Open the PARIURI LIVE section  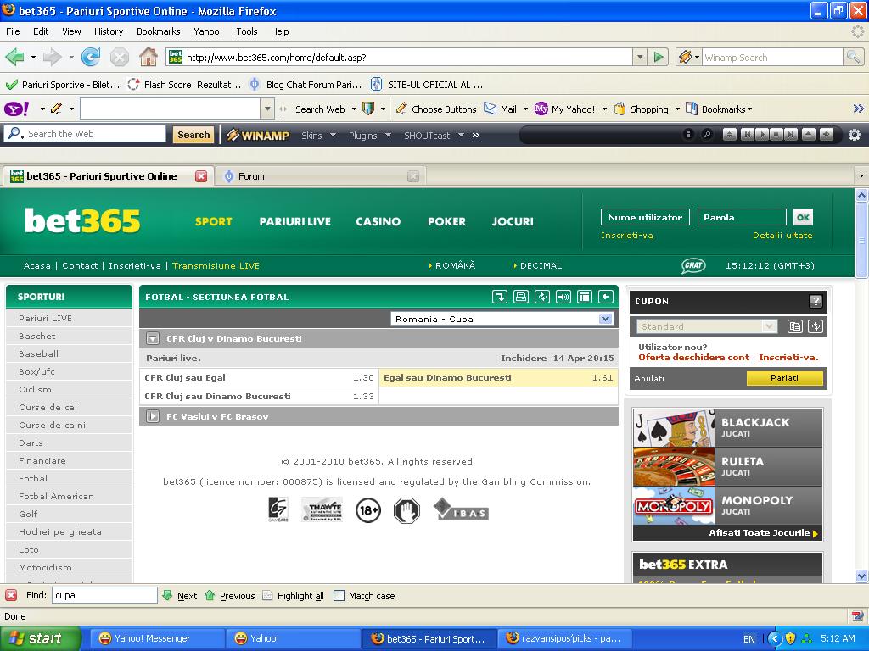coord(294,221)
